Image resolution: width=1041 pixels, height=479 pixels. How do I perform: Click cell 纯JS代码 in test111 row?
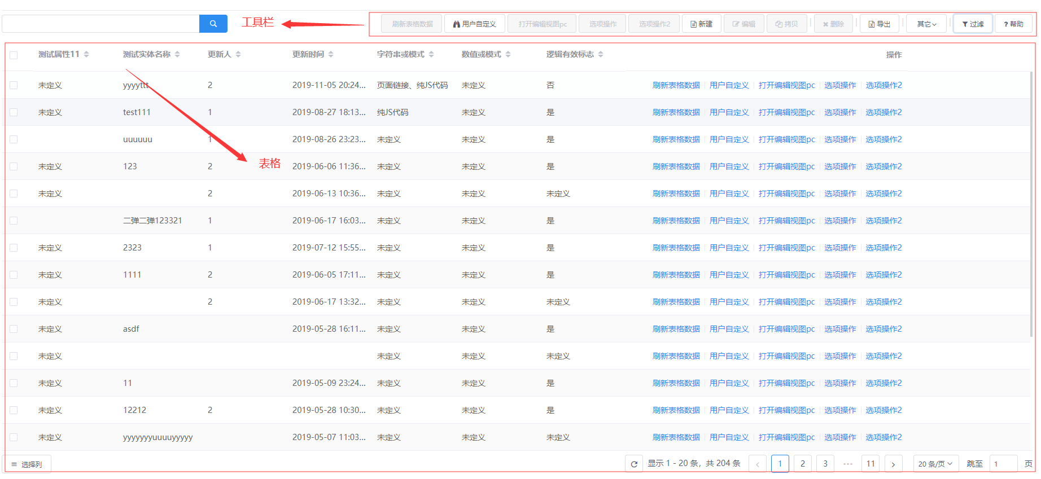click(392, 112)
